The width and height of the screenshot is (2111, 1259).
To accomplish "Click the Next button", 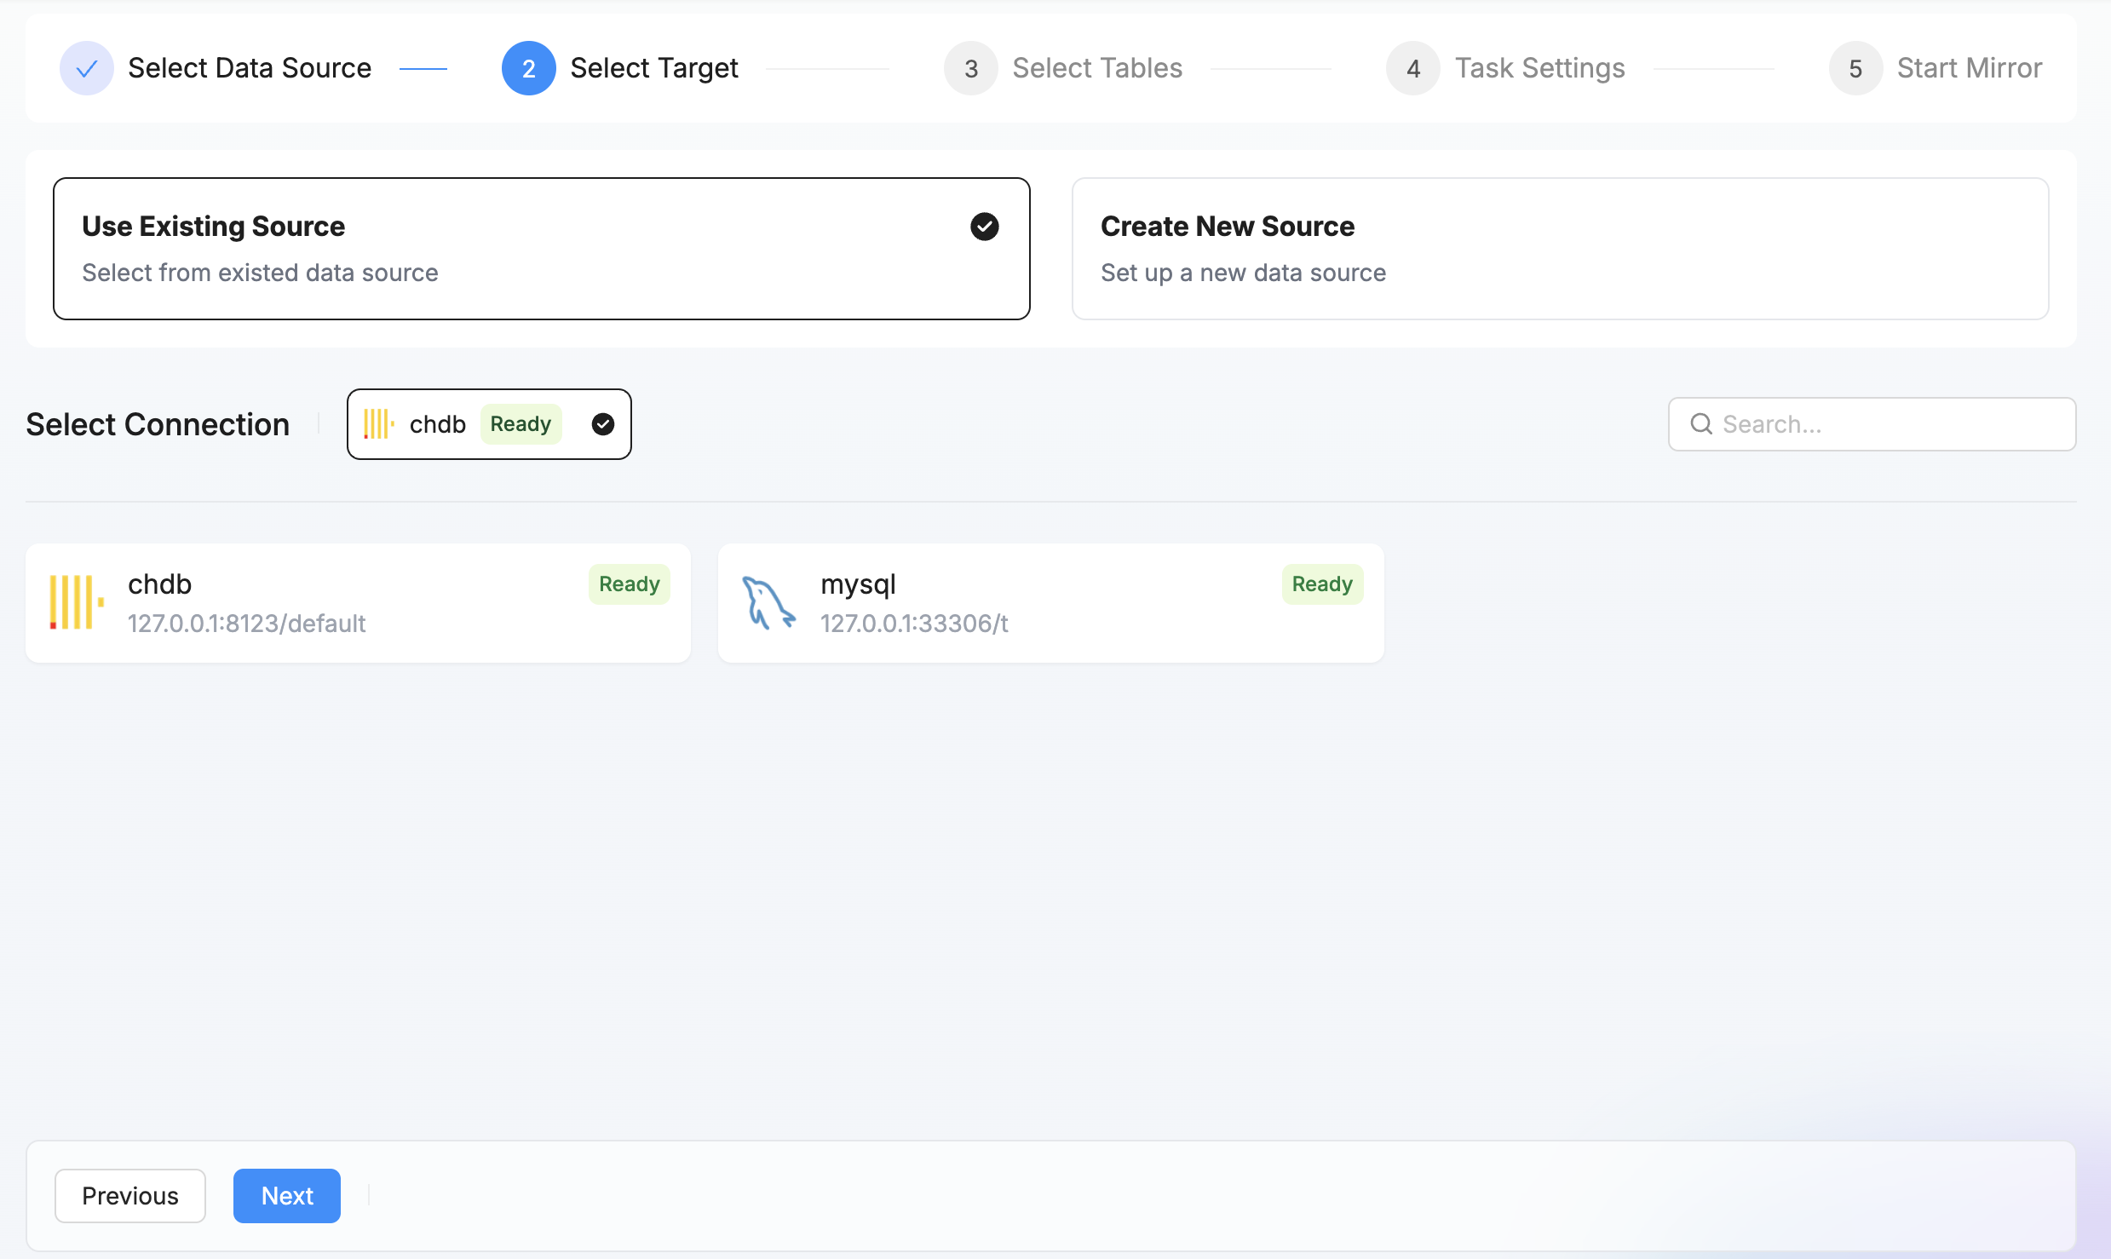I will tap(287, 1196).
